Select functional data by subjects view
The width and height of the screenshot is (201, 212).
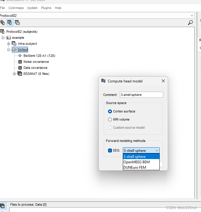10,23
